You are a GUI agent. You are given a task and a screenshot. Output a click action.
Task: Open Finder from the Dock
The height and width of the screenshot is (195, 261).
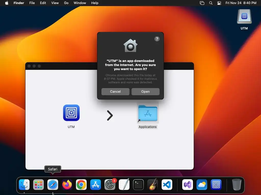point(24,185)
